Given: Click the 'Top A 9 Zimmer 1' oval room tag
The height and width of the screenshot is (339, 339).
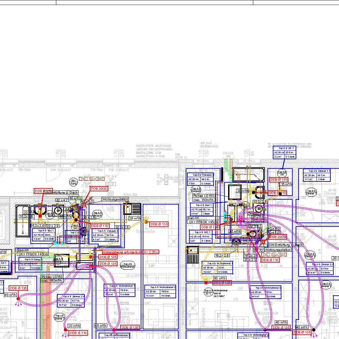Looking at the screenshot, I should coord(326,285).
